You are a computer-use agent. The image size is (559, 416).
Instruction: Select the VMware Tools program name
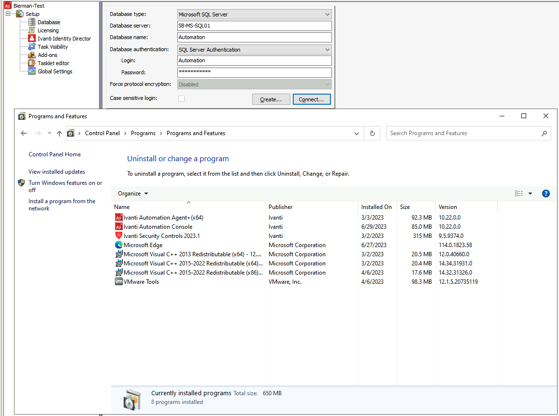[141, 282]
